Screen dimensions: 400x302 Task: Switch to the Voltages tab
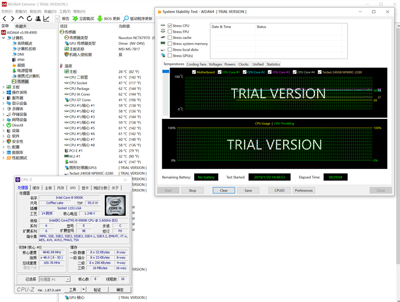click(215, 64)
